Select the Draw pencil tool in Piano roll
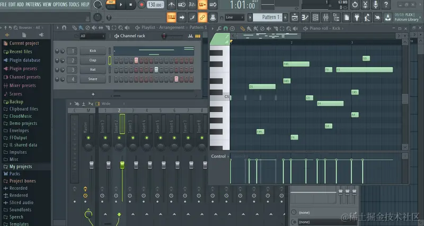This screenshot has height=226, width=424. click(243, 29)
